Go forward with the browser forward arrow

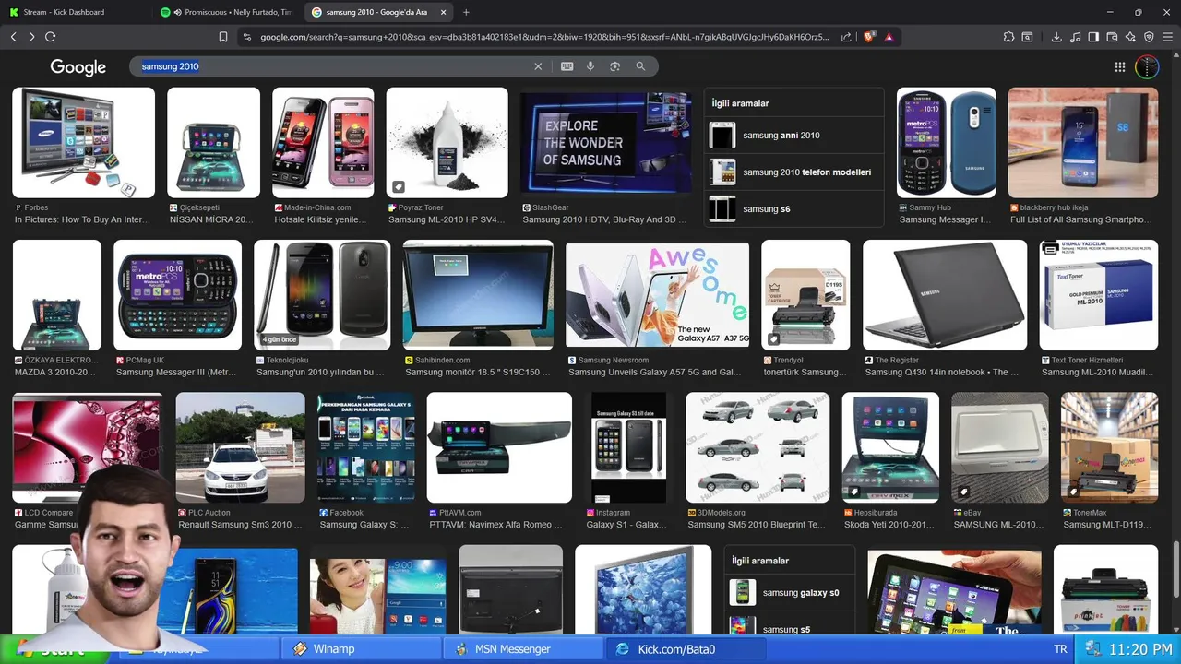[31, 37]
